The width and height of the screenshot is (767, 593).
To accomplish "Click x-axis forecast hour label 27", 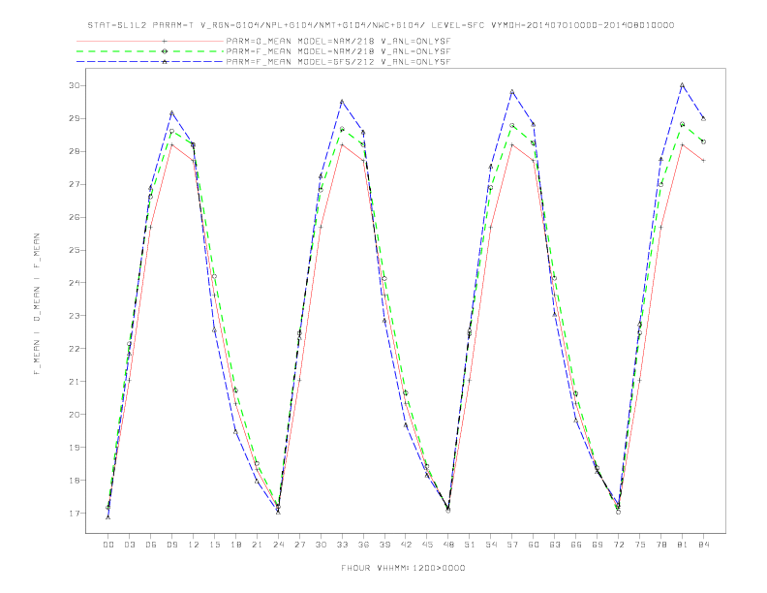I will click(x=299, y=545).
